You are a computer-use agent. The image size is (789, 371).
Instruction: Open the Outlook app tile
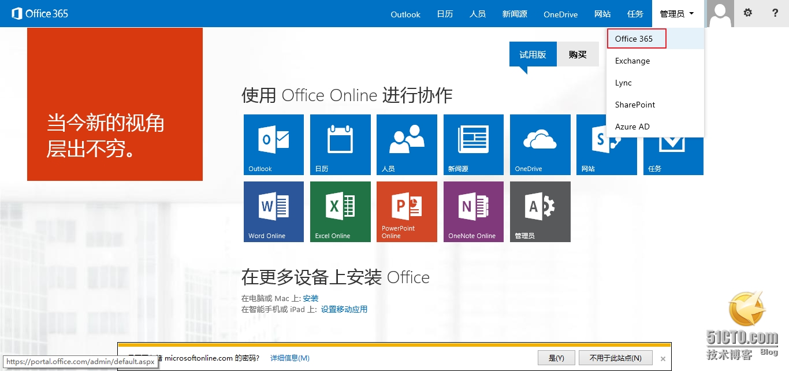[x=273, y=144]
